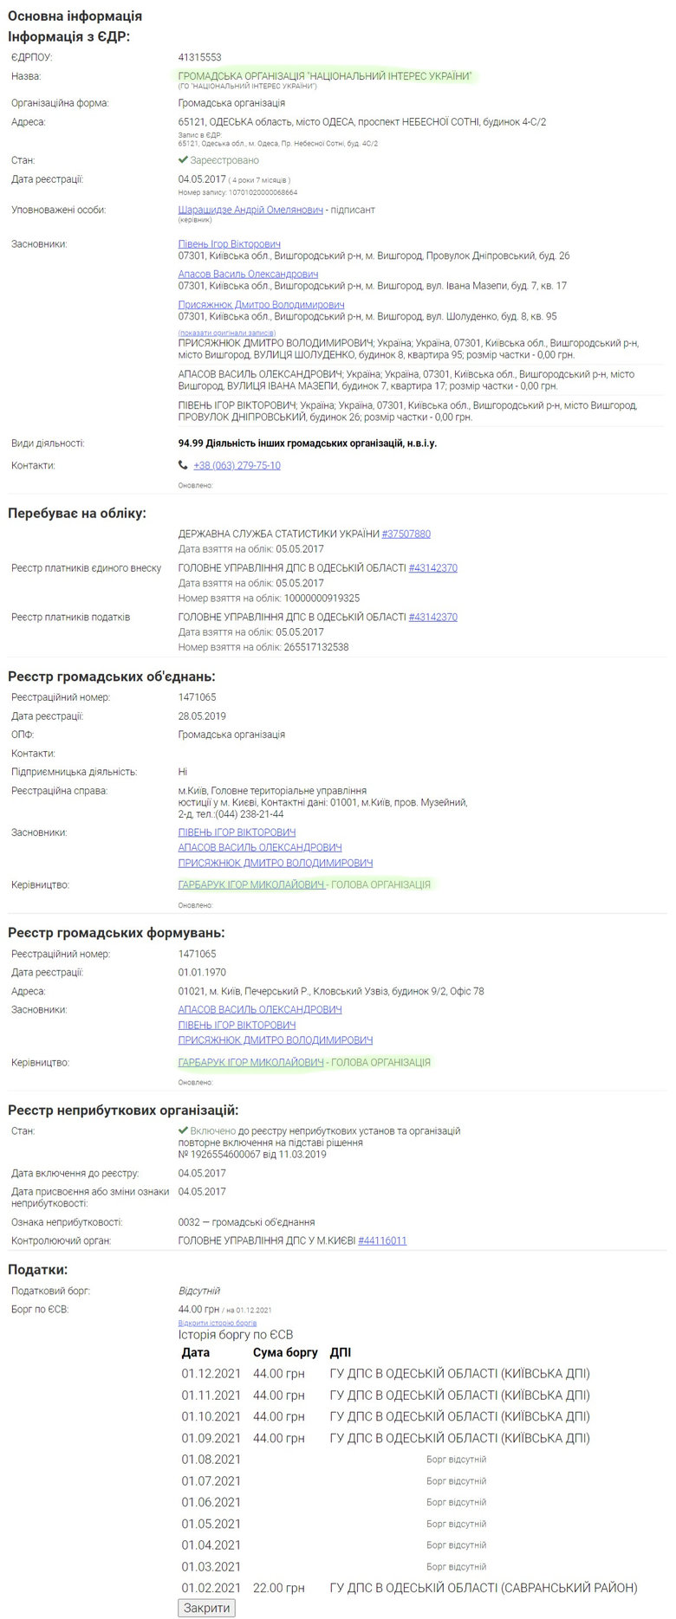This screenshot has height=1619, width=676.
Task: Click the phone icon beside contact number
Action: [x=183, y=465]
